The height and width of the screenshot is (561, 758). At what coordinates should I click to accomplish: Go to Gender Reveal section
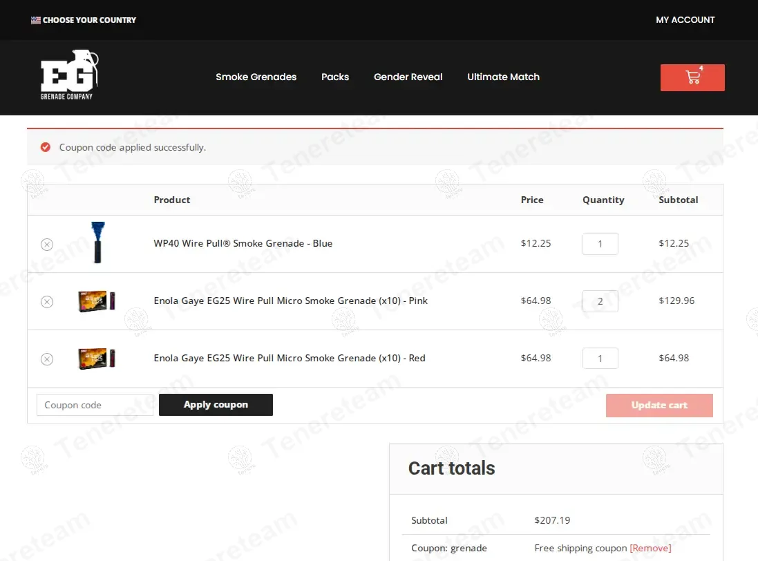pos(408,77)
